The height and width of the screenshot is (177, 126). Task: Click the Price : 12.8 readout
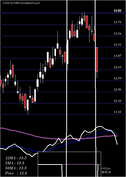tap(16, 173)
